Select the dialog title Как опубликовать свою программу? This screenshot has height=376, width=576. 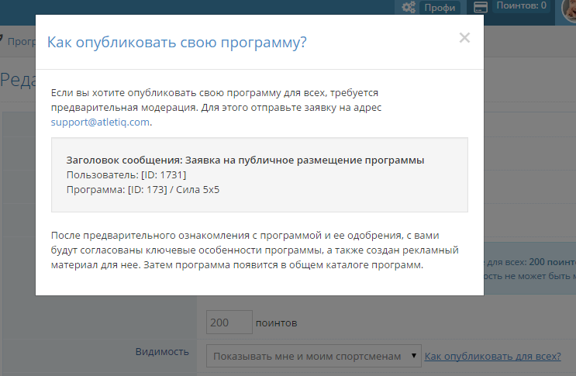pyautogui.click(x=177, y=42)
